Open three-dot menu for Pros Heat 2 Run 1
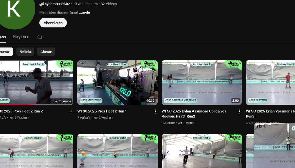 coord(155,111)
